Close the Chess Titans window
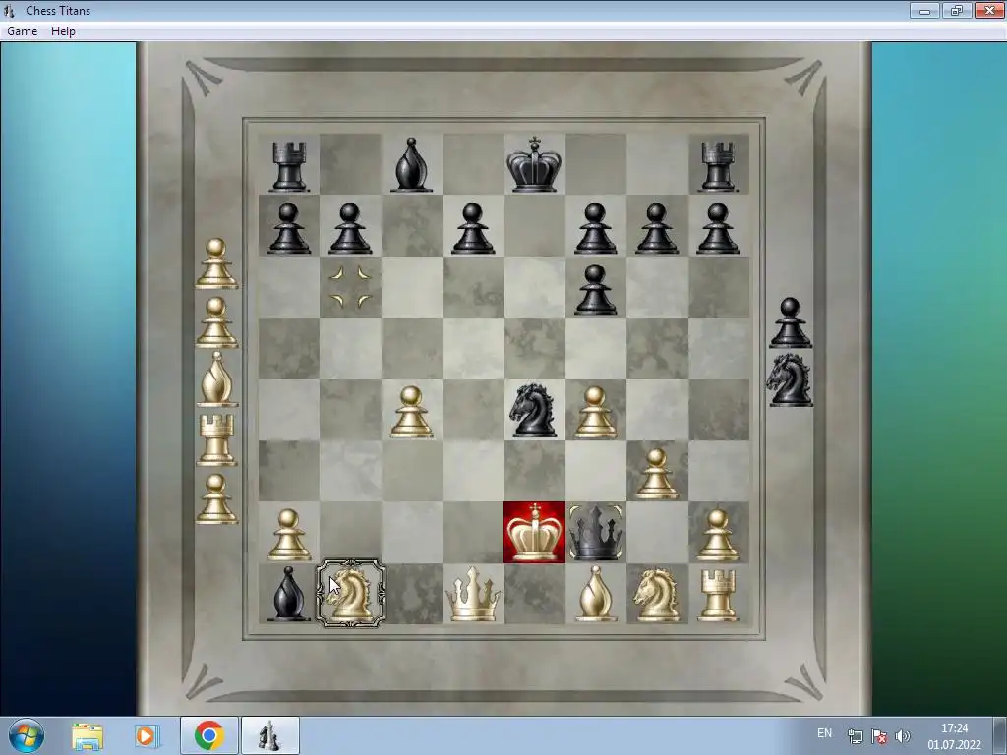The width and height of the screenshot is (1007, 755). (989, 10)
